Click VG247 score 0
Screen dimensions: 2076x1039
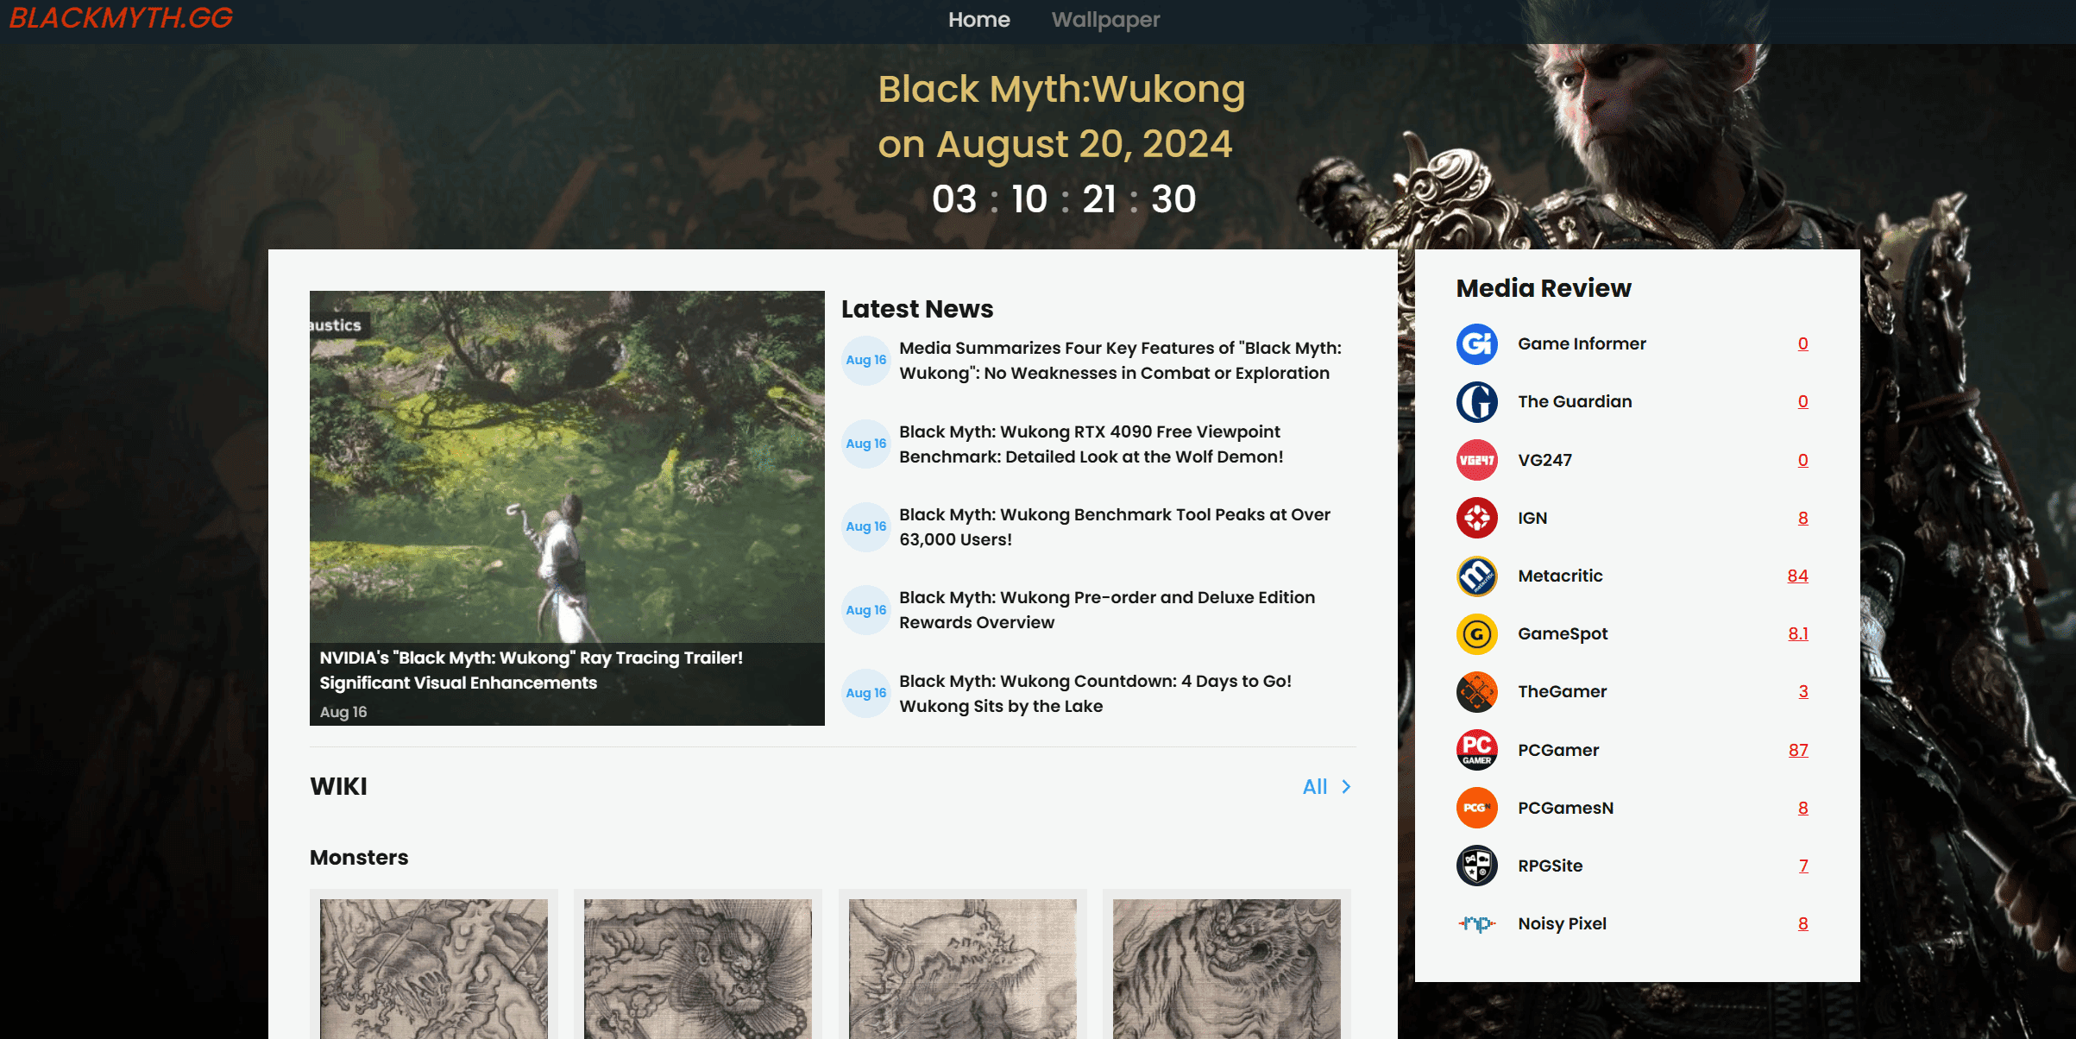[x=1802, y=461]
